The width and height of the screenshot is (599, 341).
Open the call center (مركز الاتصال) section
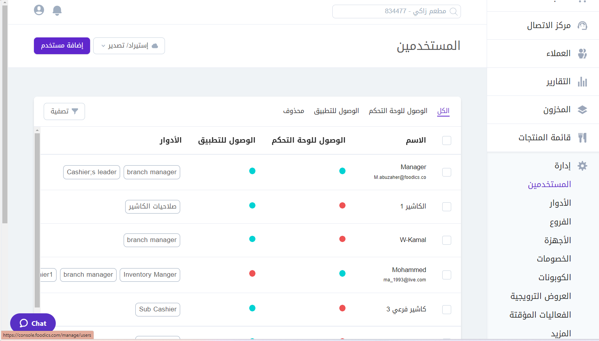click(x=583, y=25)
